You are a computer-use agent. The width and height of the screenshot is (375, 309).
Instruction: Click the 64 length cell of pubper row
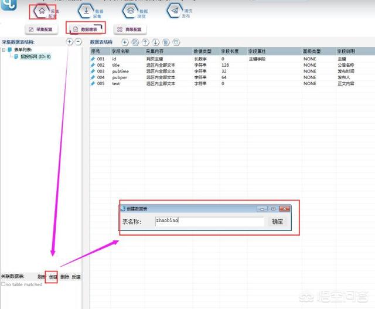click(224, 77)
